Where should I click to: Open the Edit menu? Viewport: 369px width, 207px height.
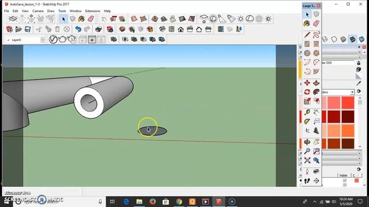[16, 11]
